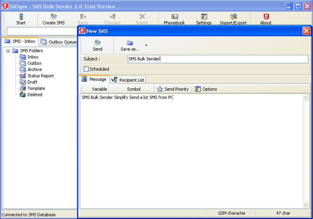
Task: Click the message scrollbar down arrow
Action: tap(306, 204)
